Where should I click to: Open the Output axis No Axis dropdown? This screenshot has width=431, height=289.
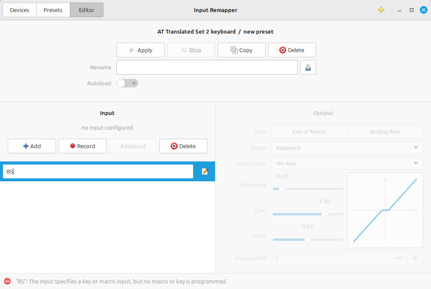tap(347, 164)
